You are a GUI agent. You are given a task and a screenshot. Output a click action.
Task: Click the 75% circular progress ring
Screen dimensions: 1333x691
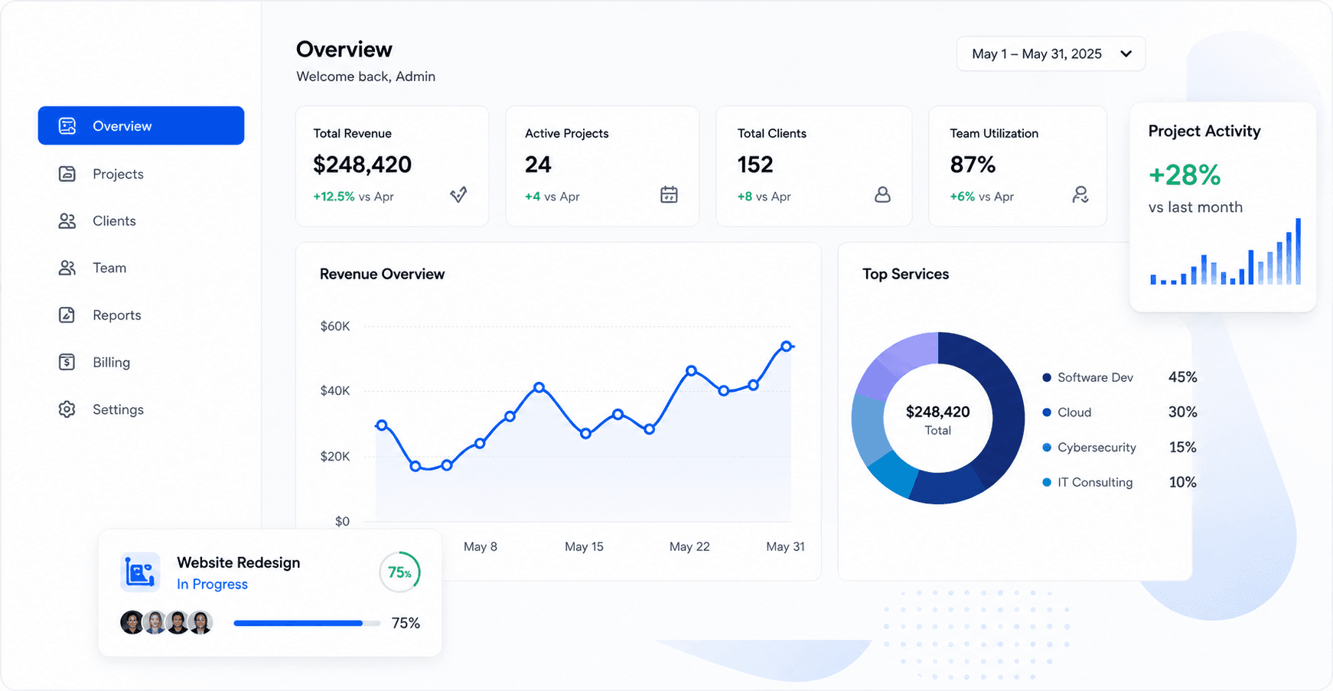pos(400,572)
